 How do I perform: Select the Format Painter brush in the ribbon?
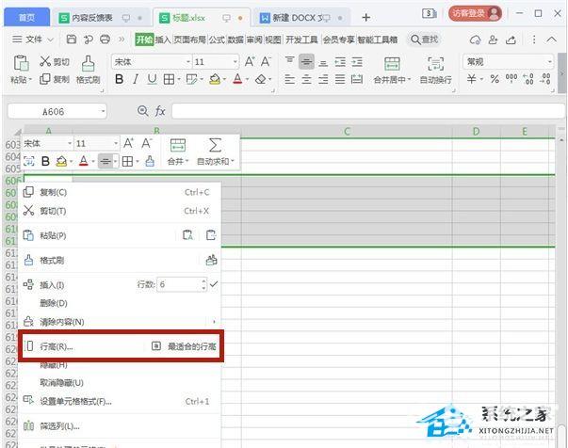point(88,64)
